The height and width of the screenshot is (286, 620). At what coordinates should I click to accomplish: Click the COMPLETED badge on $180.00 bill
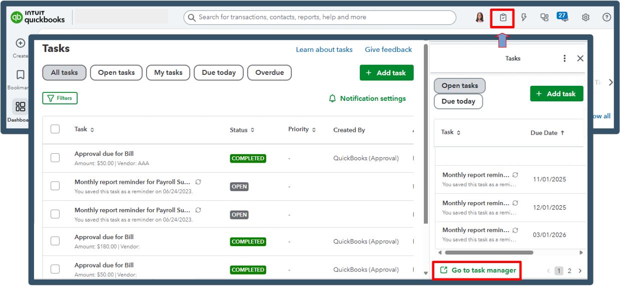coord(248,242)
